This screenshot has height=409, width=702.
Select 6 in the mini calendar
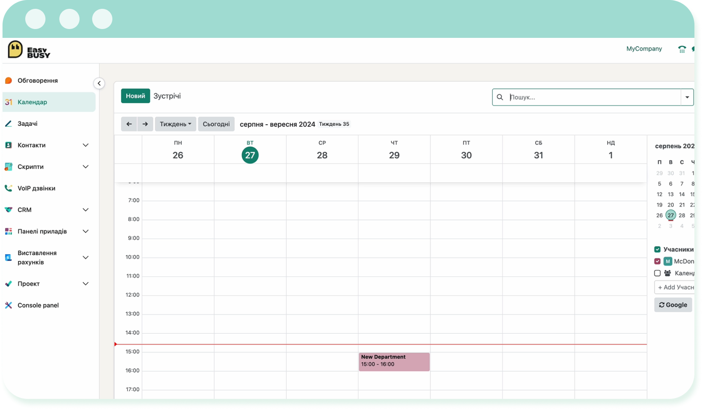(x=670, y=183)
